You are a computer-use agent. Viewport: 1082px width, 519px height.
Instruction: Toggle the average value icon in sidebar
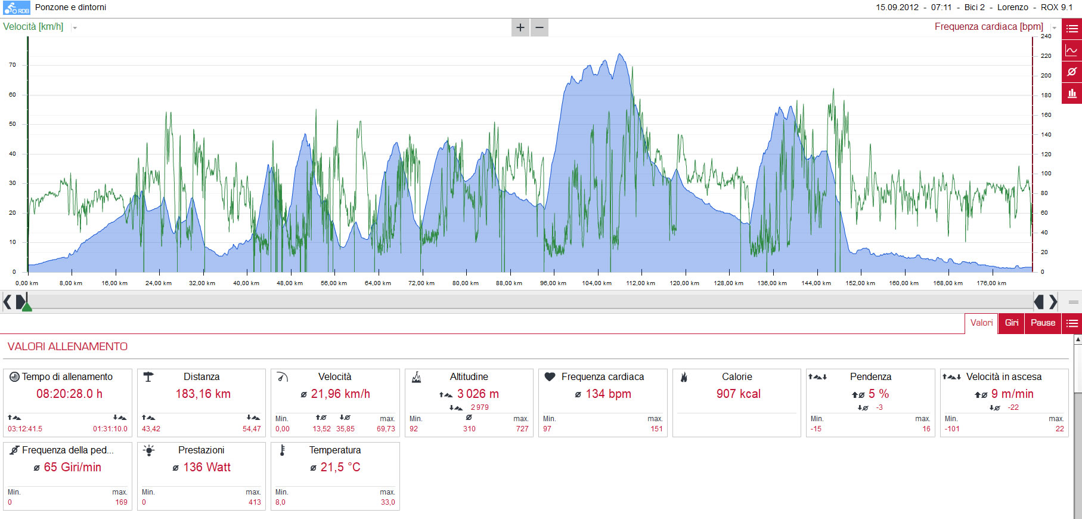[1072, 72]
